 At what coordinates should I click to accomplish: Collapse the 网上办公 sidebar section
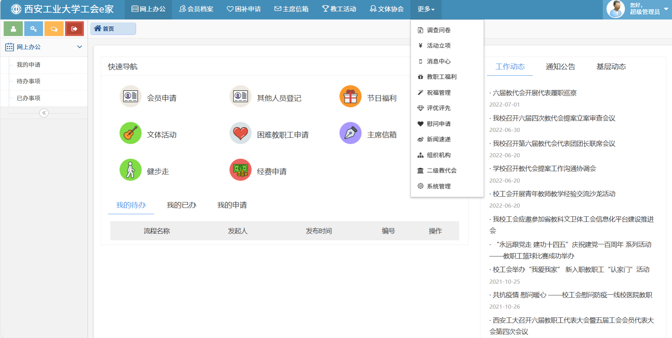point(79,47)
